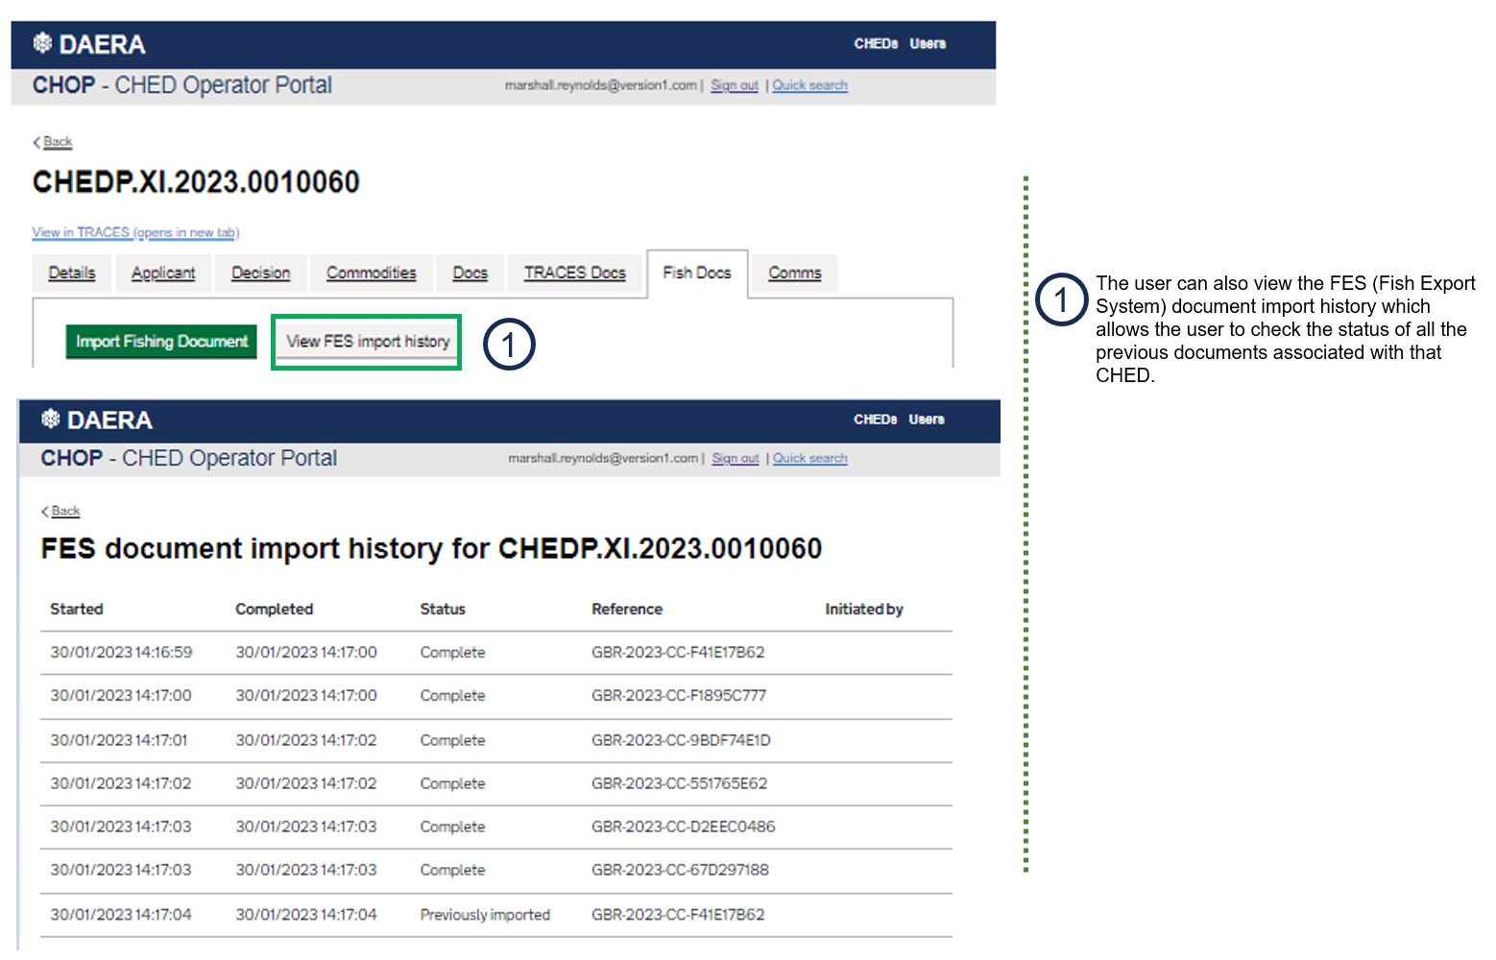Image resolution: width=1496 pixels, height=960 pixels.
Task: Click the reference in the Previously imported row
Action: click(678, 915)
